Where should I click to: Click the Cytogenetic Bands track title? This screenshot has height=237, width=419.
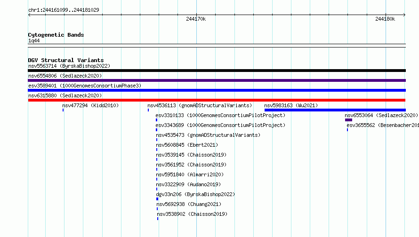point(56,35)
